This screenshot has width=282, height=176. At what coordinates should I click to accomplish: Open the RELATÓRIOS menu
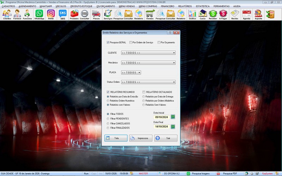tap(185, 6)
